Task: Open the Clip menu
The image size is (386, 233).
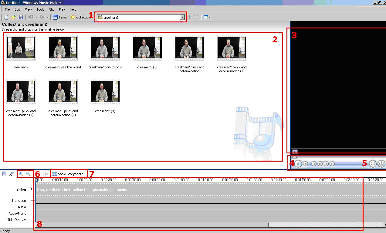Action: (x=52, y=9)
